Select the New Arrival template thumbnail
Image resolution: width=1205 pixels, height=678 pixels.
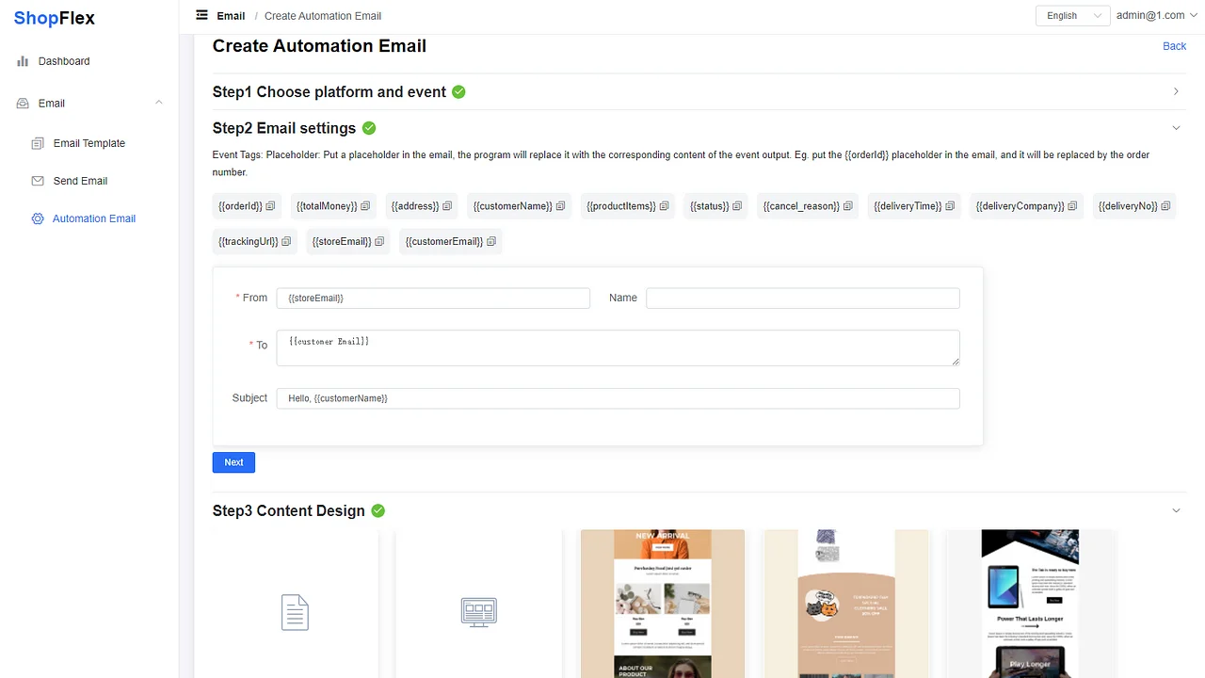pos(662,604)
